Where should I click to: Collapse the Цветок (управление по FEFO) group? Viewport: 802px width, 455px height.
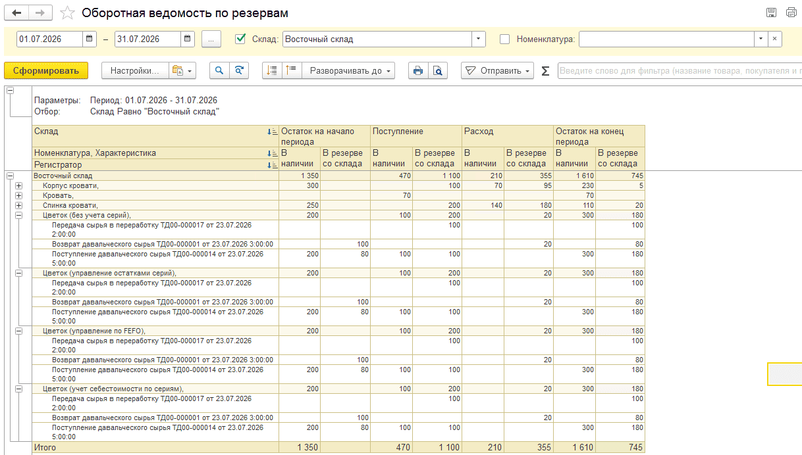[x=18, y=331]
